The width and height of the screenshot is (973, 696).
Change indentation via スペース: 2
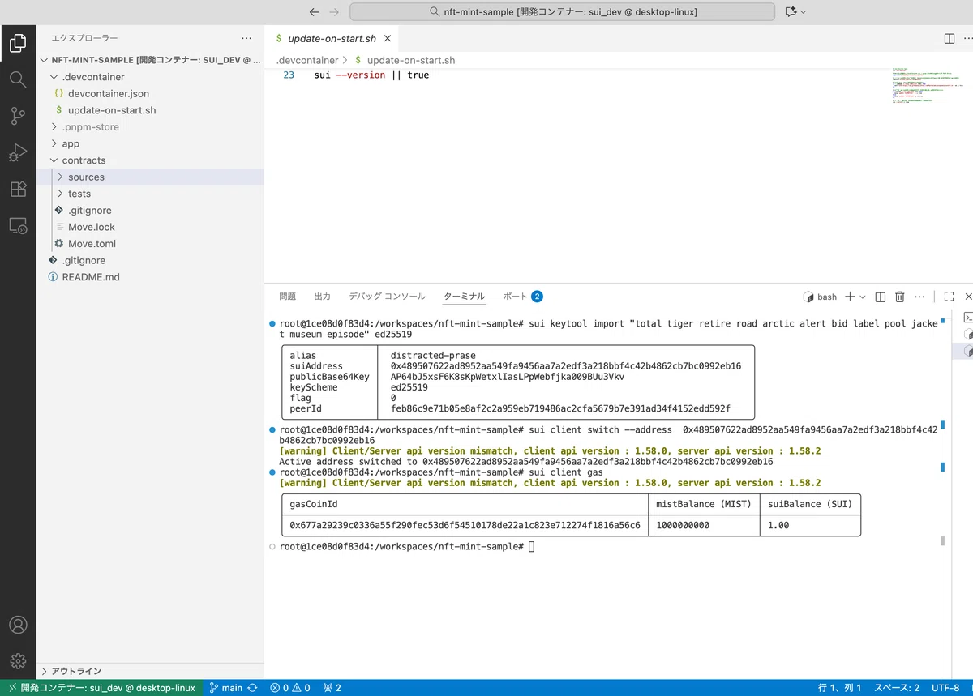896,688
